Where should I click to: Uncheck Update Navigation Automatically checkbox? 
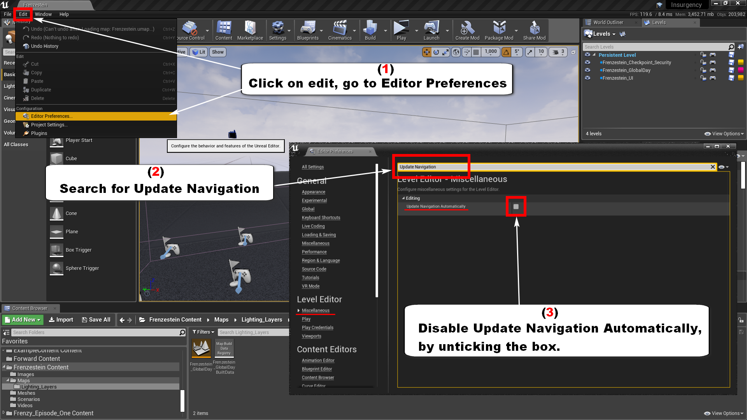516,206
